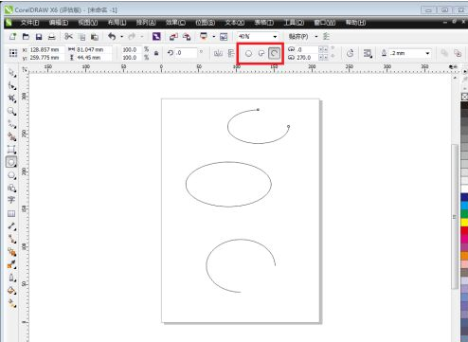Toggle vertical mirror button
This screenshot has width=468, height=342.
231,53
